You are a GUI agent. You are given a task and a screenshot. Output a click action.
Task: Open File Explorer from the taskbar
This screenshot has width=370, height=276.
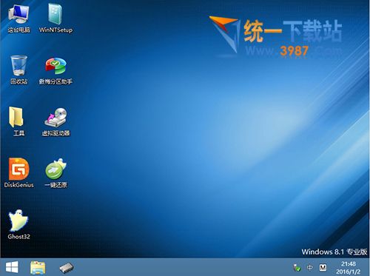[x=38, y=268]
